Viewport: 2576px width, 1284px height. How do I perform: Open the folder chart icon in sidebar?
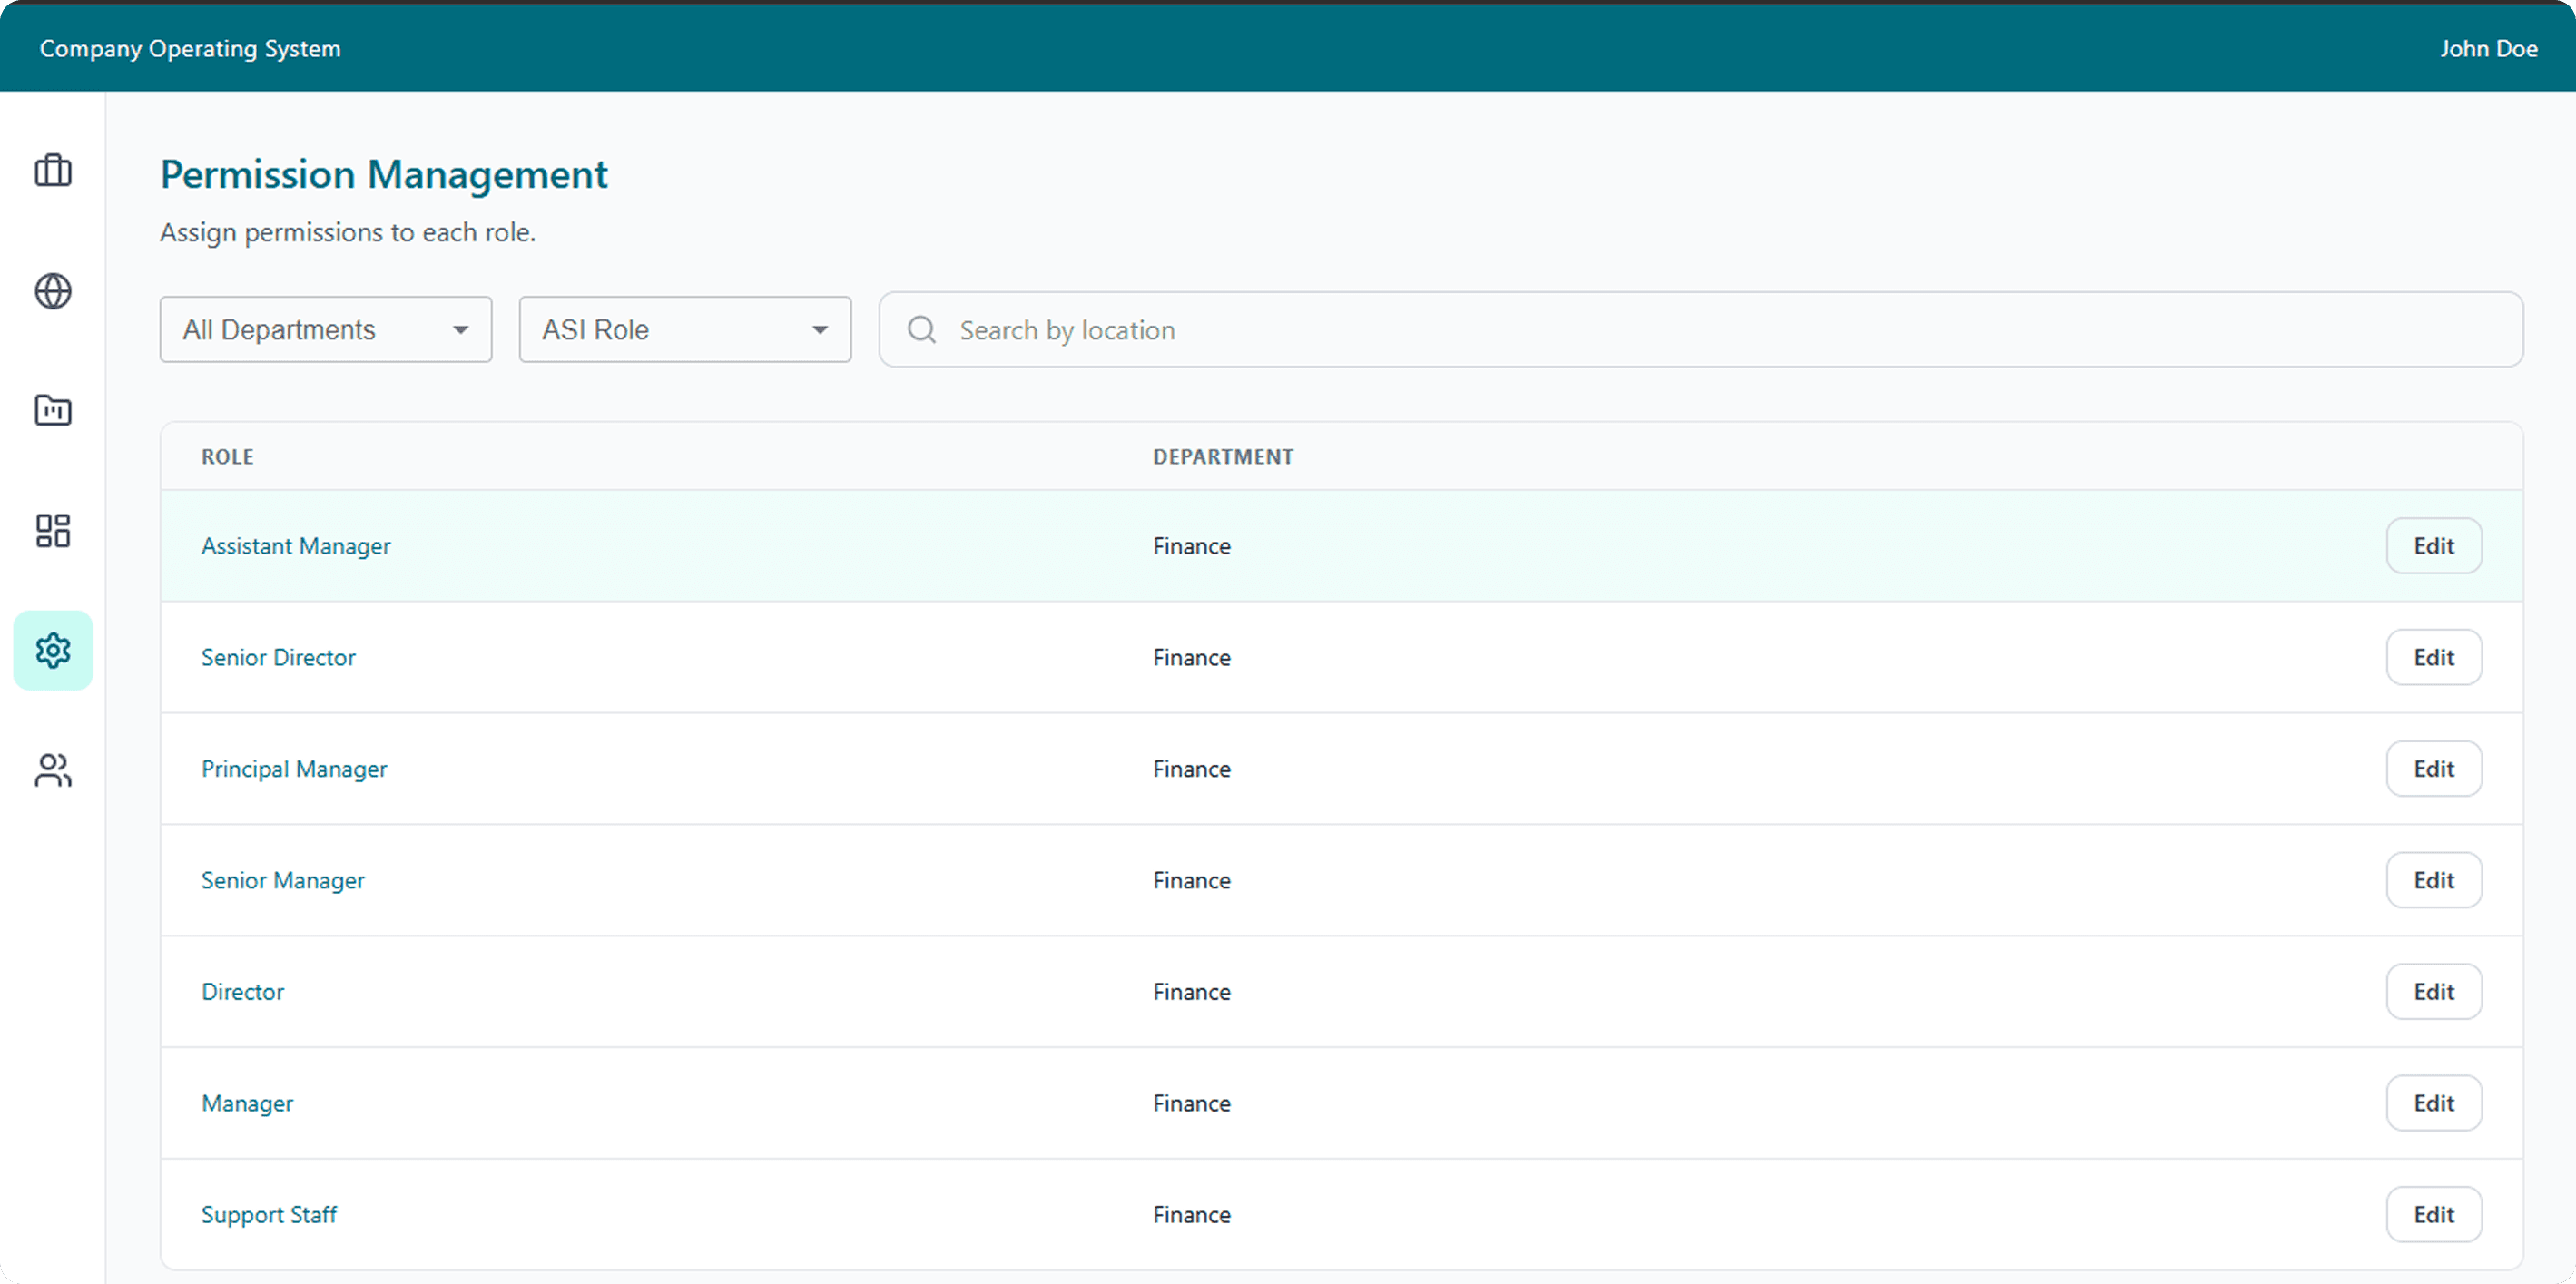click(x=53, y=410)
